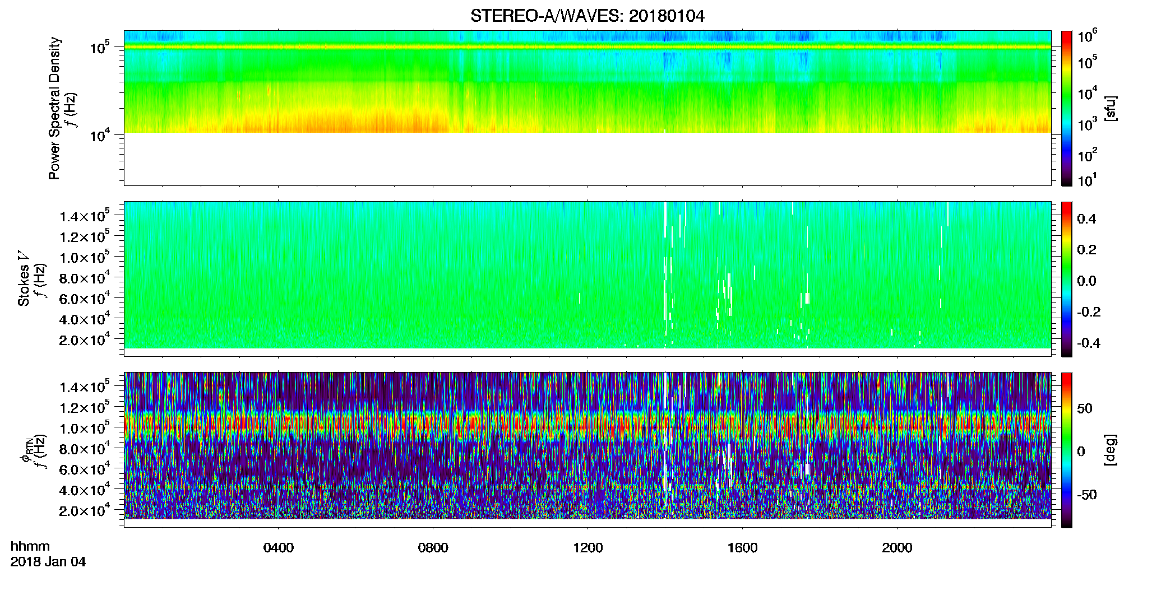1175x605 pixels.
Task: Click the Stokes V axis label
Action: click(24, 279)
